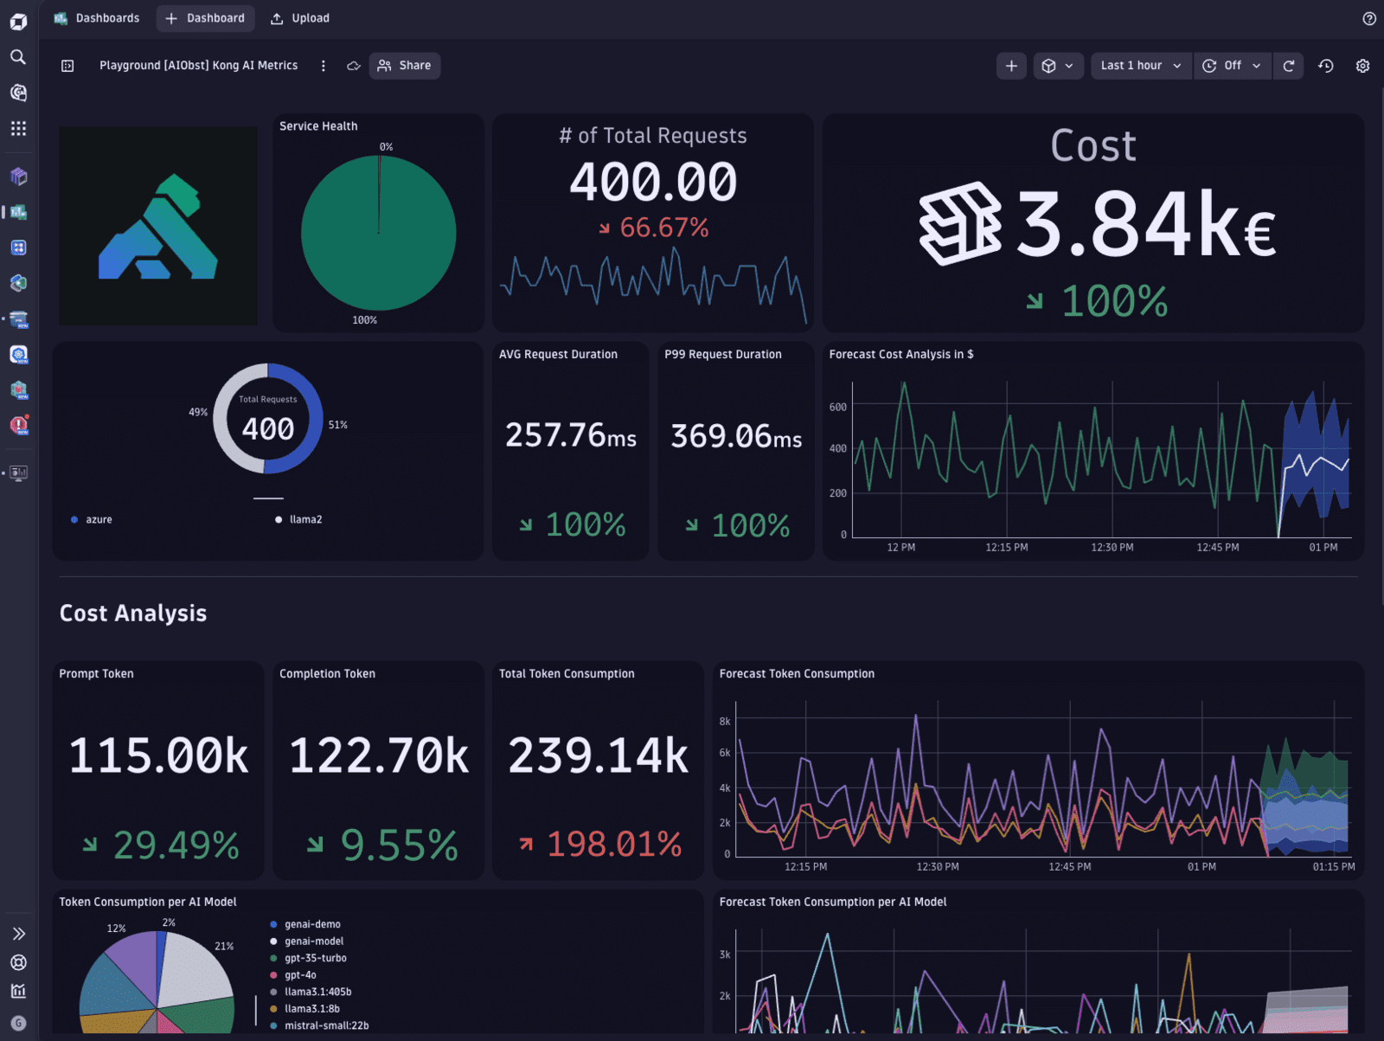The height and width of the screenshot is (1041, 1384).
Task: Expand the collapsed sidebar with double-arrow icon
Action: pos(18,934)
